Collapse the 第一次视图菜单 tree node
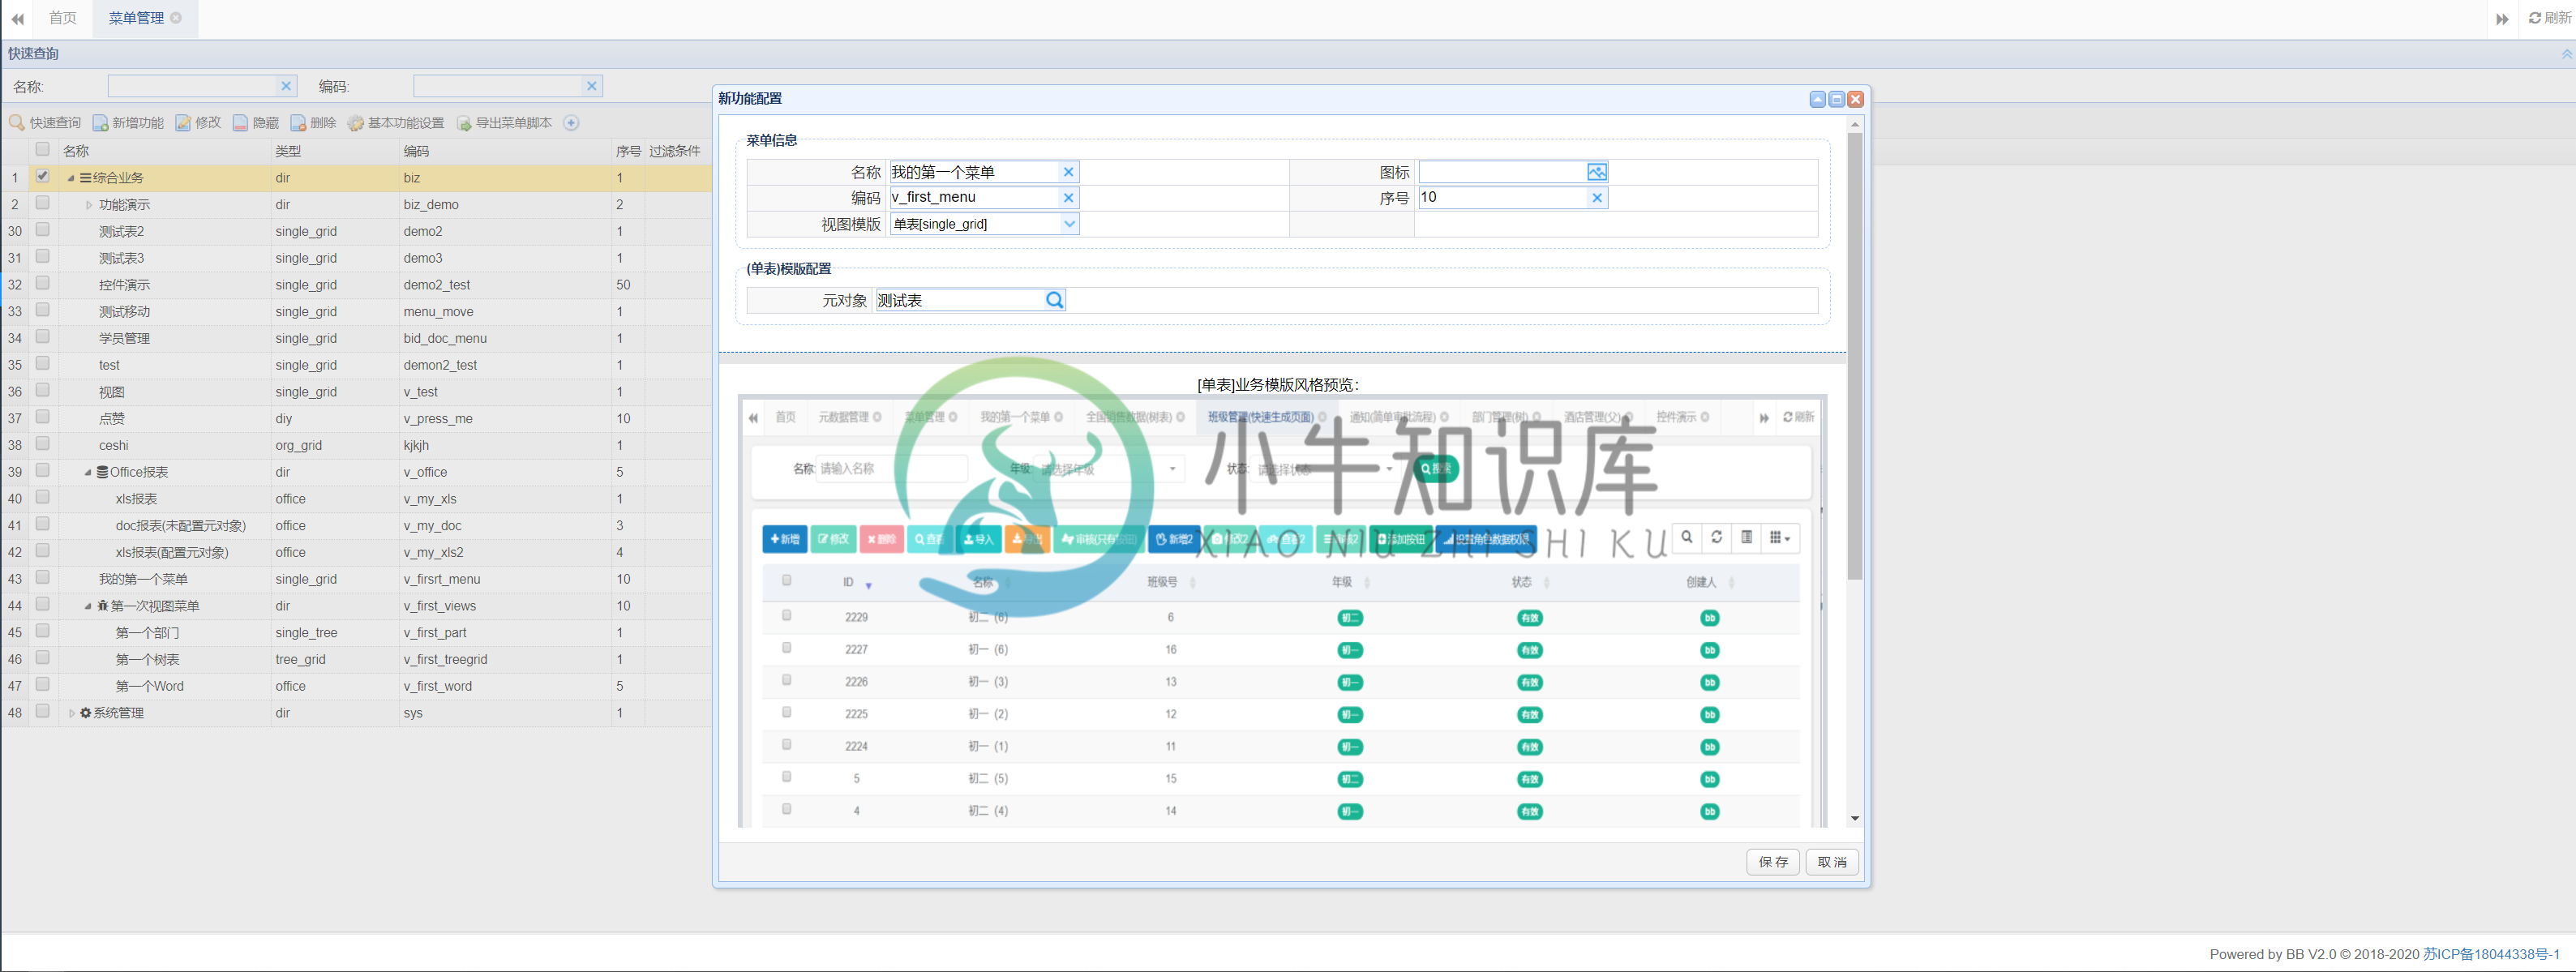This screenshot has width=2576, height=972. point(88,606)
